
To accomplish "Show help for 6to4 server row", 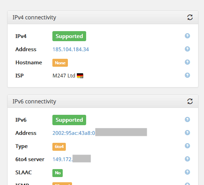I will (187, 159).
